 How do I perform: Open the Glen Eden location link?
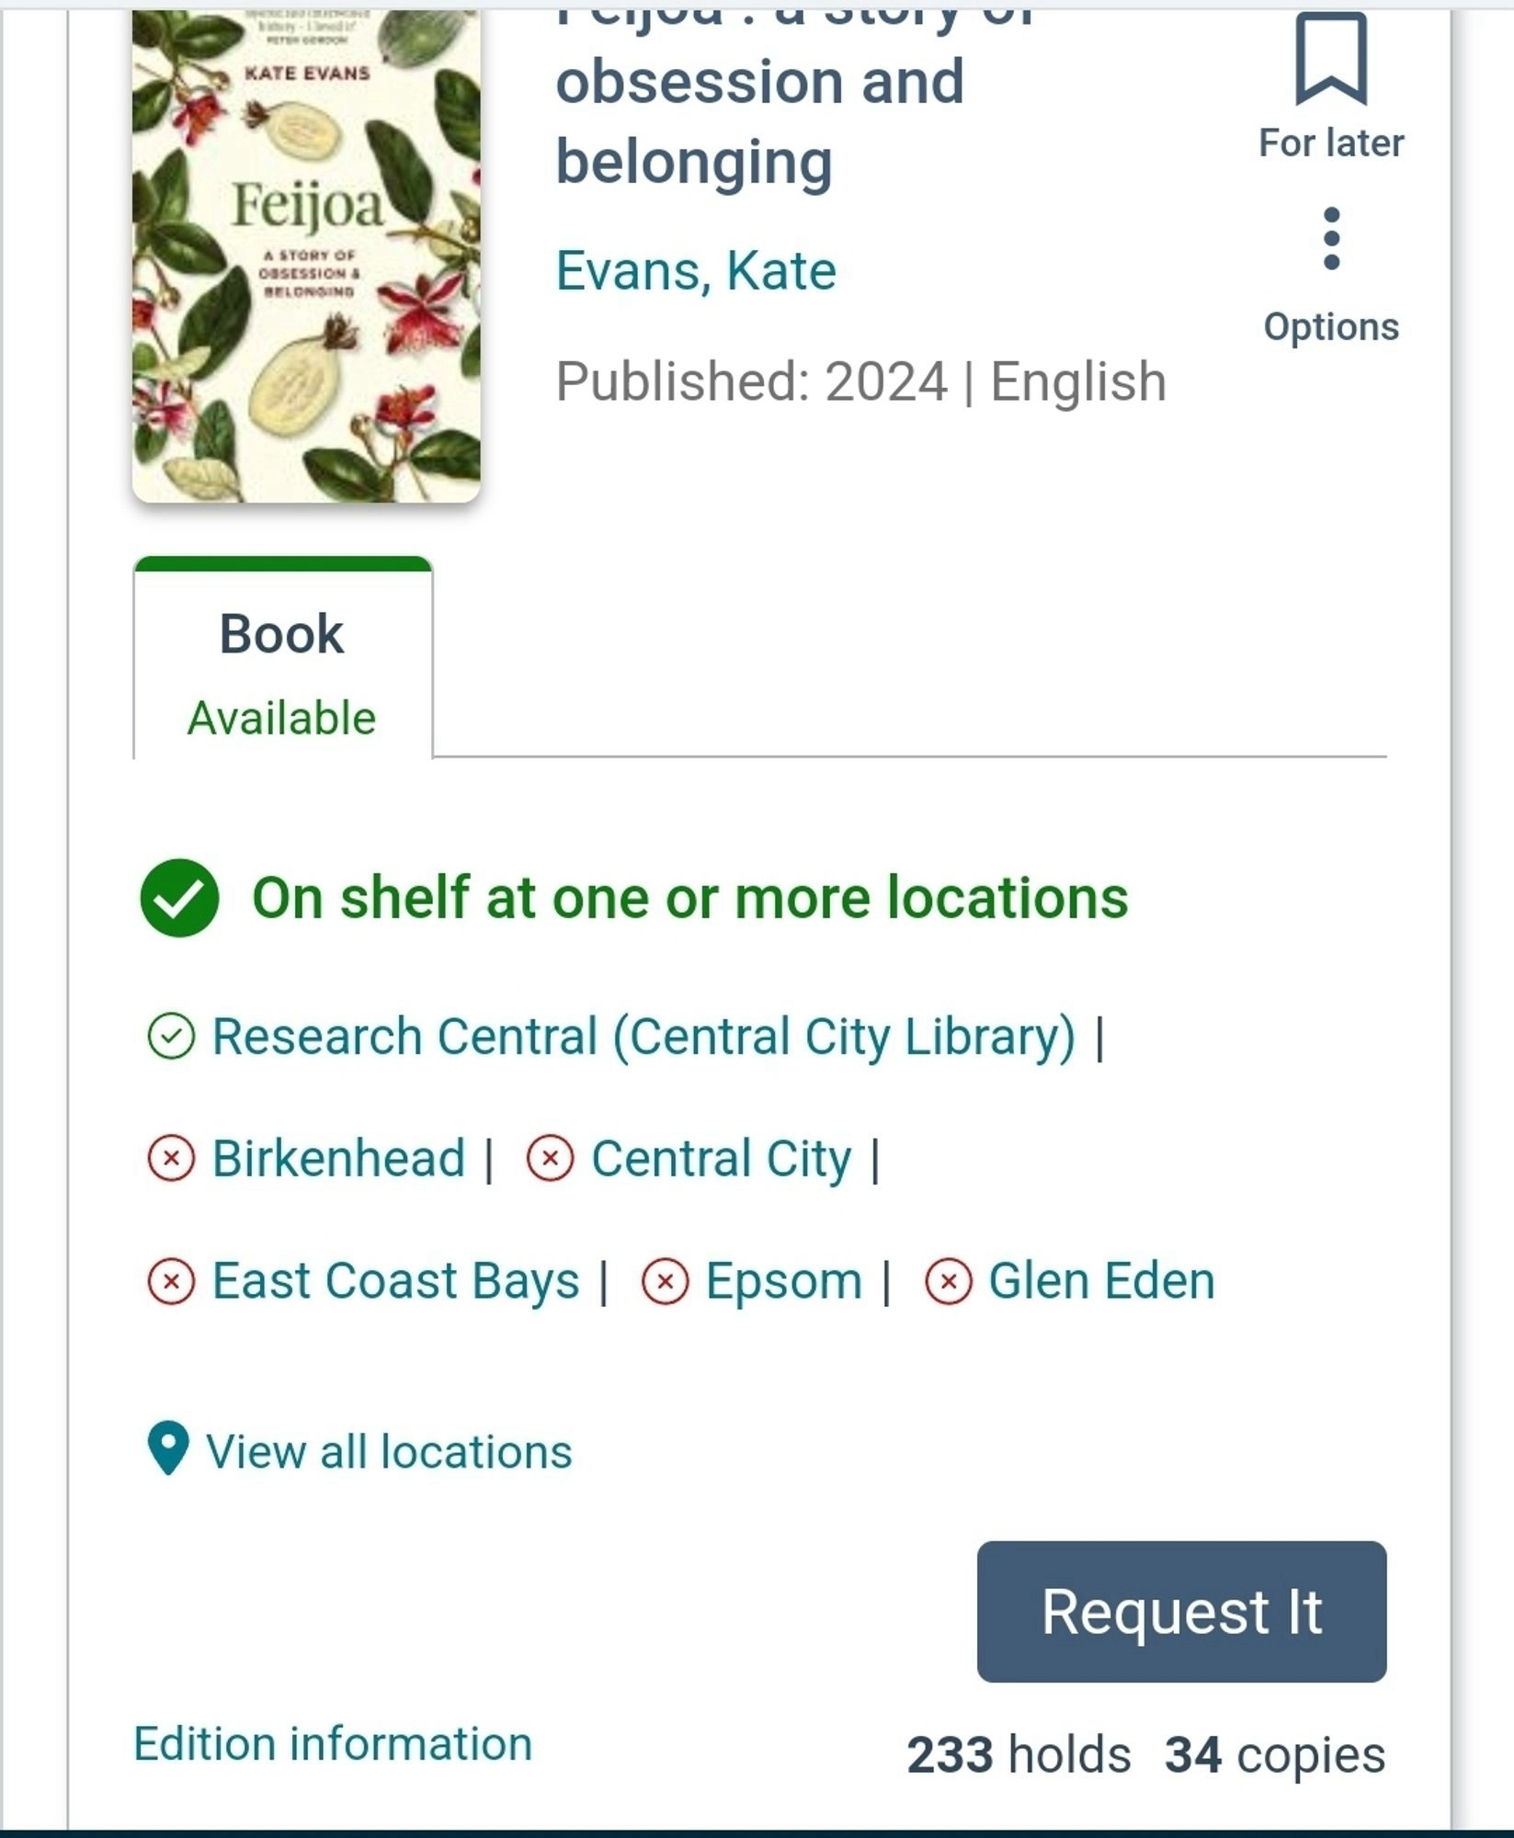(x=1101, y=1281)
